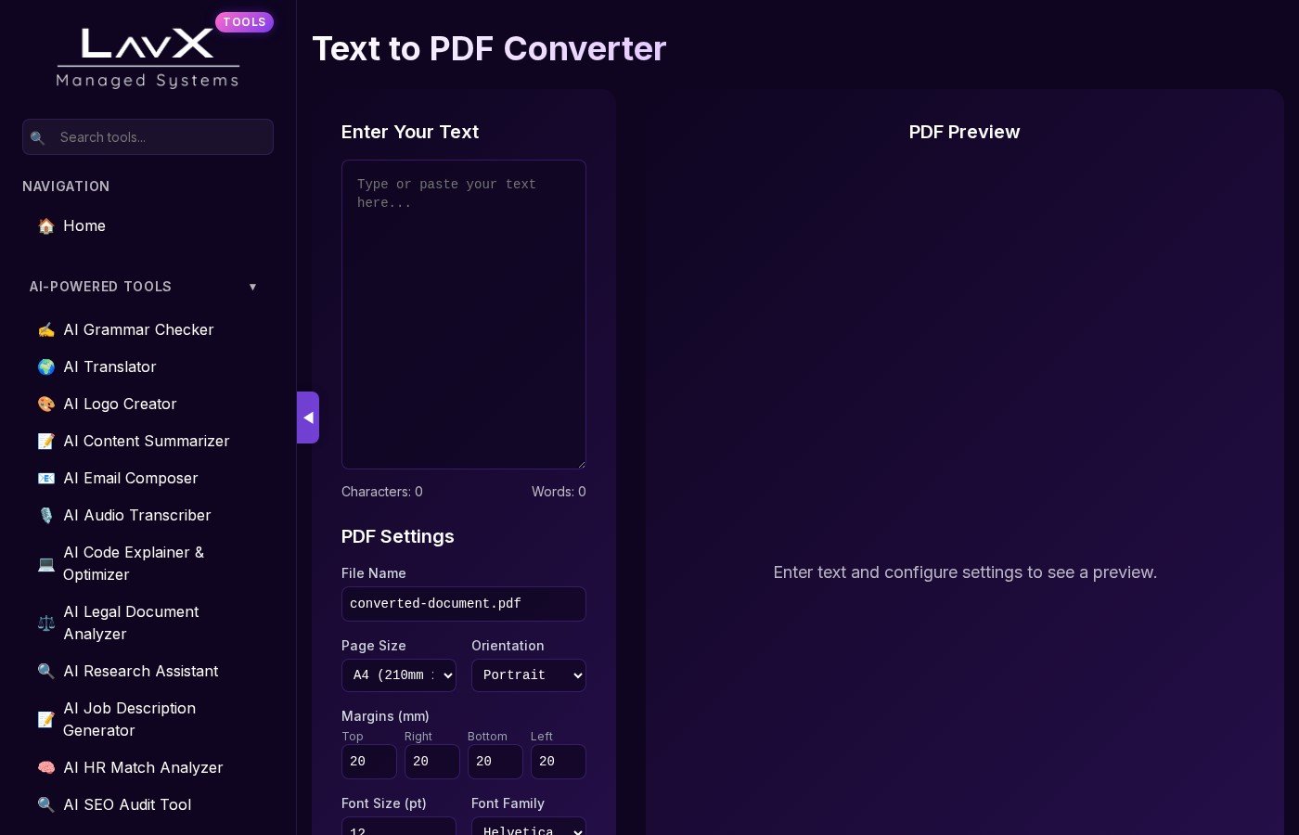Open the Font Family dropdown
This screenshot has height=835, width=1299.
[528, 827]
